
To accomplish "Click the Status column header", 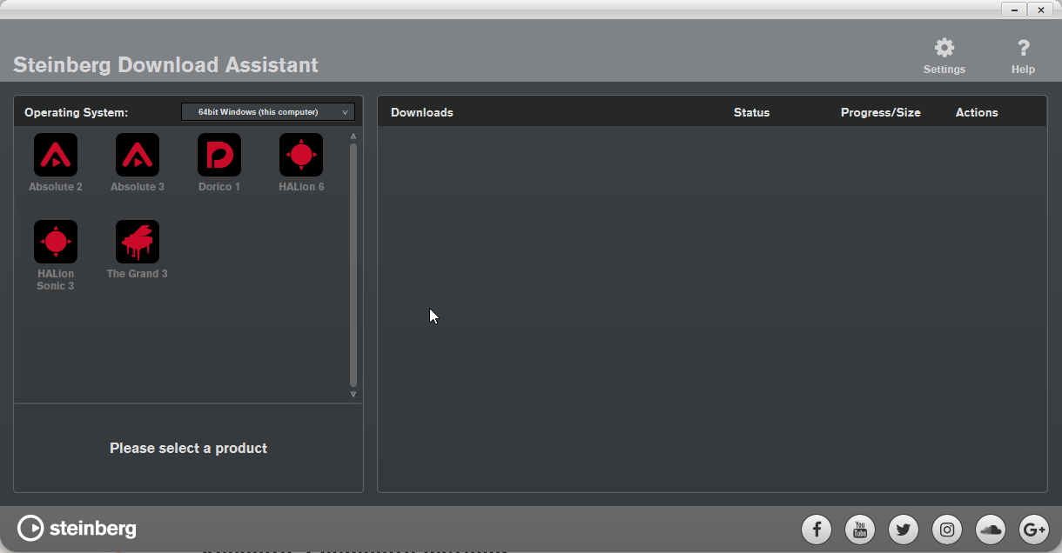I will pyautogui.click(x=752, y=112).
